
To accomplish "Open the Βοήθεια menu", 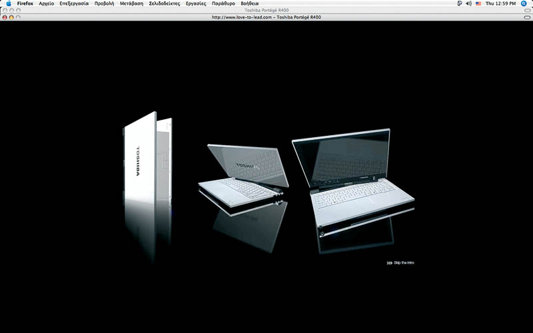I will [x=249, y=3].
